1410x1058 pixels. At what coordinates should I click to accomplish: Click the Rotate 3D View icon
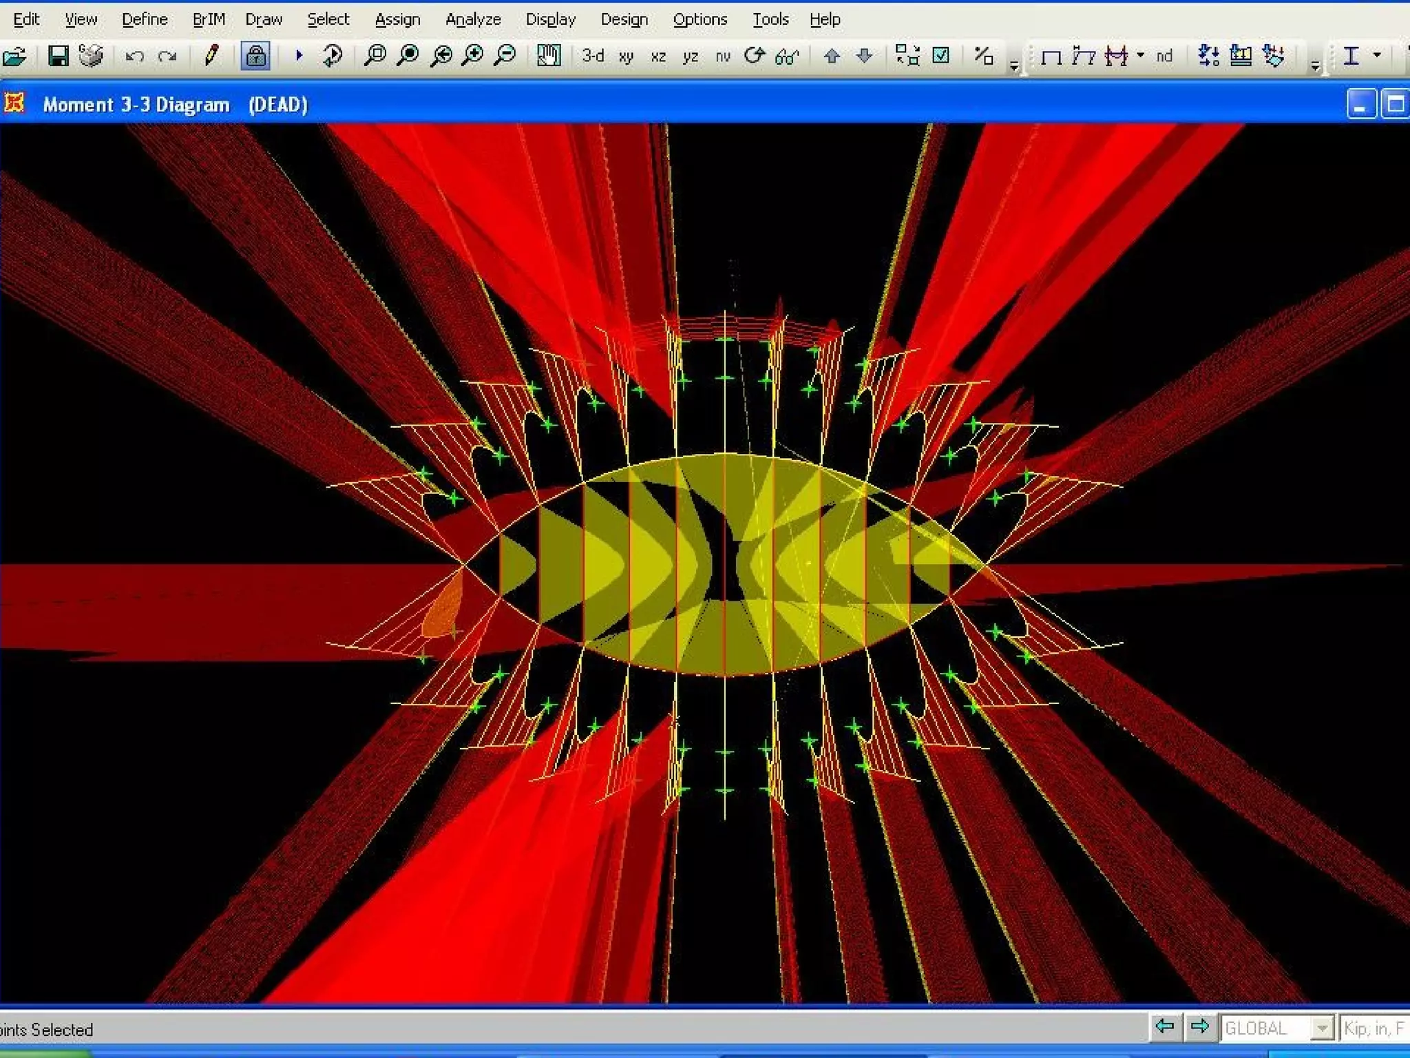point(755,56)
